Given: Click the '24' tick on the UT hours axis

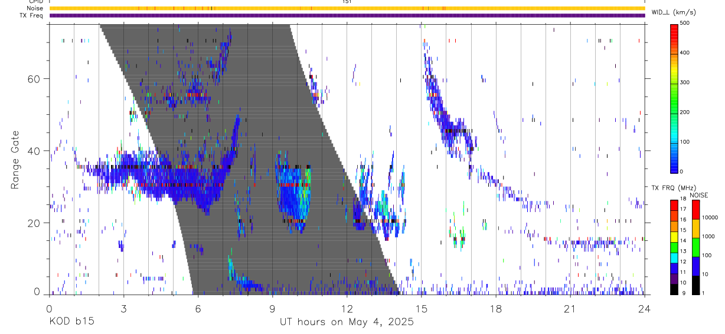Looking at the screenshot, I should (x=644, y=309).
